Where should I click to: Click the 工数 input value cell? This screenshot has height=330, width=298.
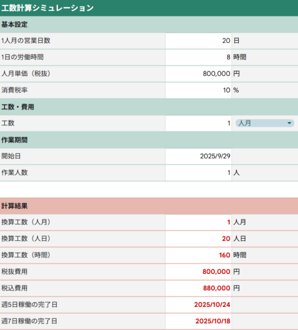click(198, 123)
